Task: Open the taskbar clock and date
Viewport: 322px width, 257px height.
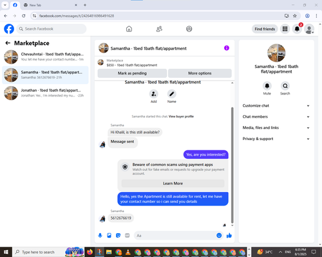Action: coord(300,252)
